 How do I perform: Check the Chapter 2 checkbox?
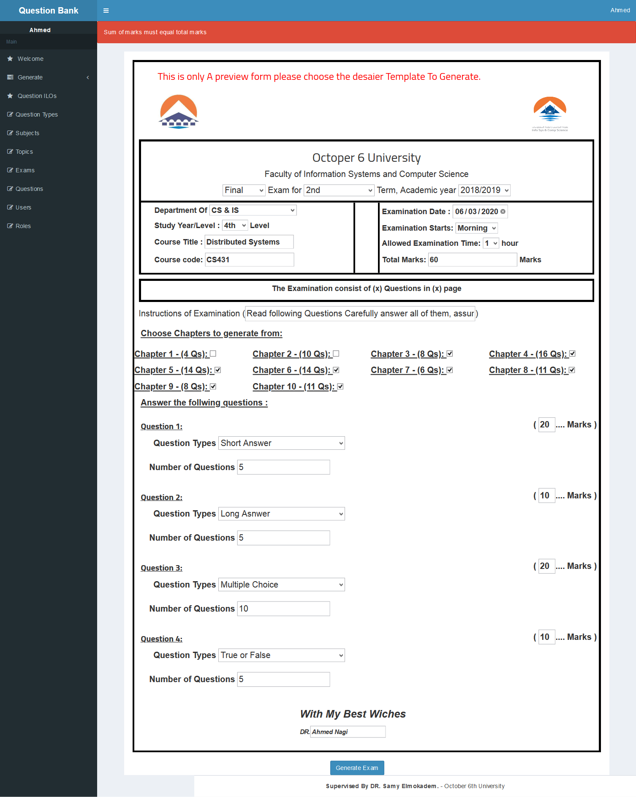(x=336, y=354)
